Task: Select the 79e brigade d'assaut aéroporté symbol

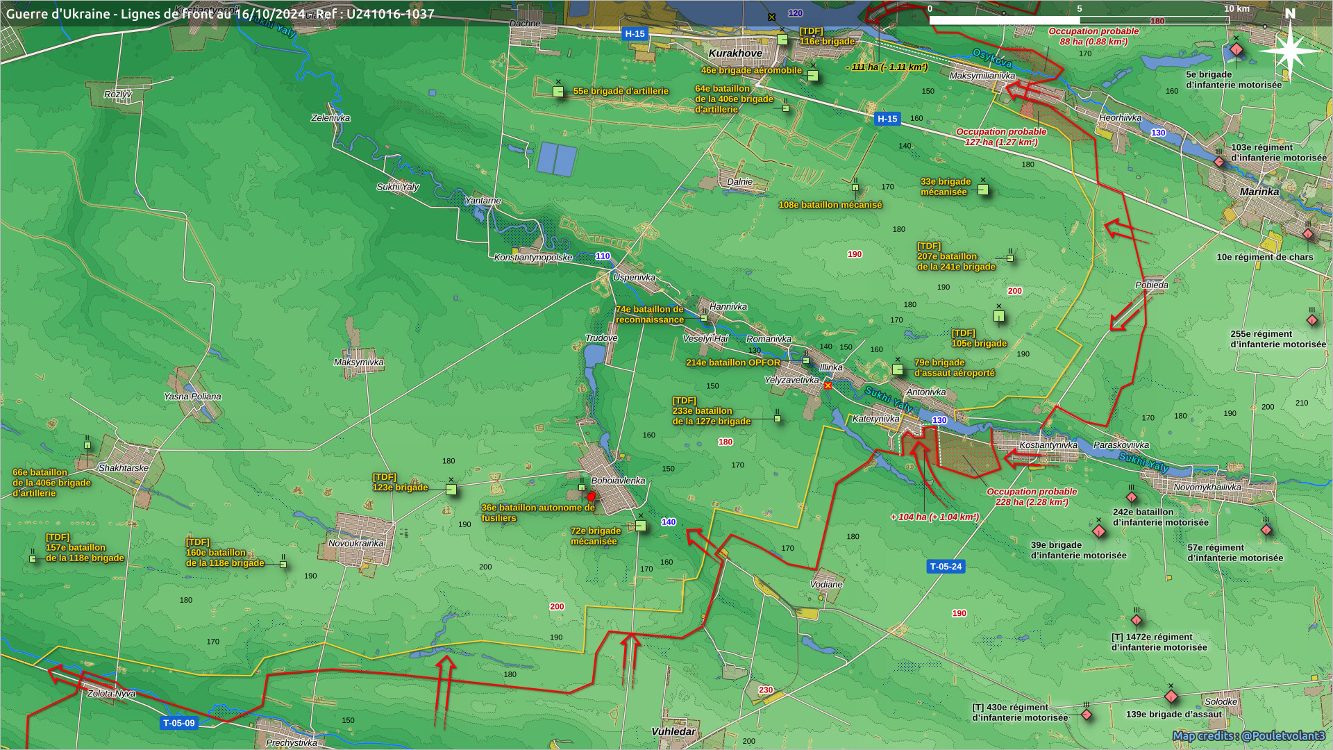Action: click(898, 369)
